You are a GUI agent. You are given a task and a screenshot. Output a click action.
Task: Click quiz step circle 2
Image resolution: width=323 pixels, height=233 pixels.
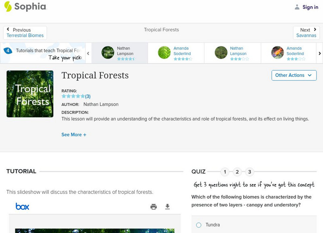(237, 172)
